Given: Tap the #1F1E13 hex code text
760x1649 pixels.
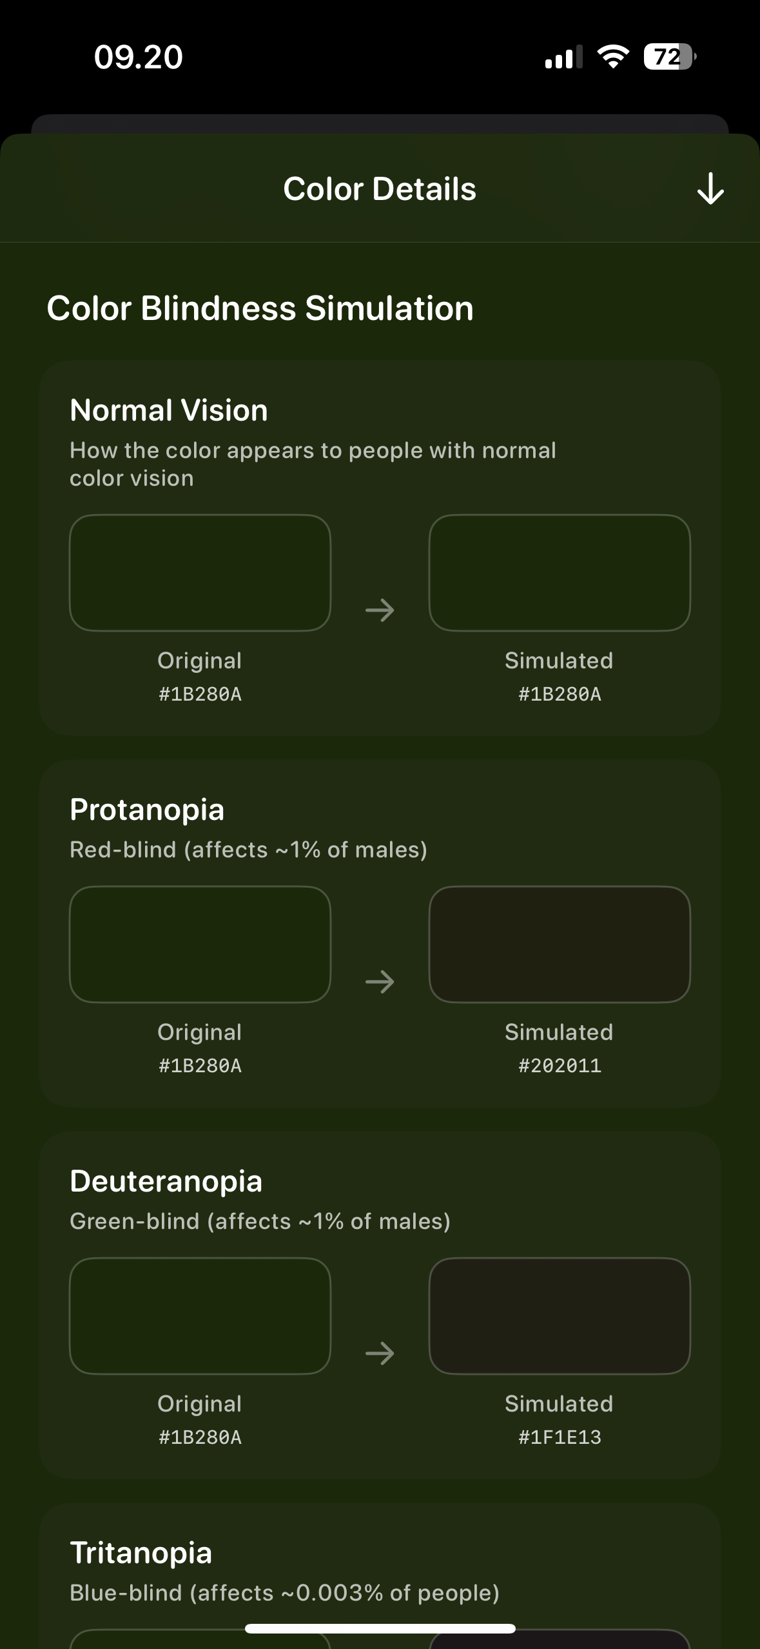Looking at the screenshot, I should click(560, 1437).
